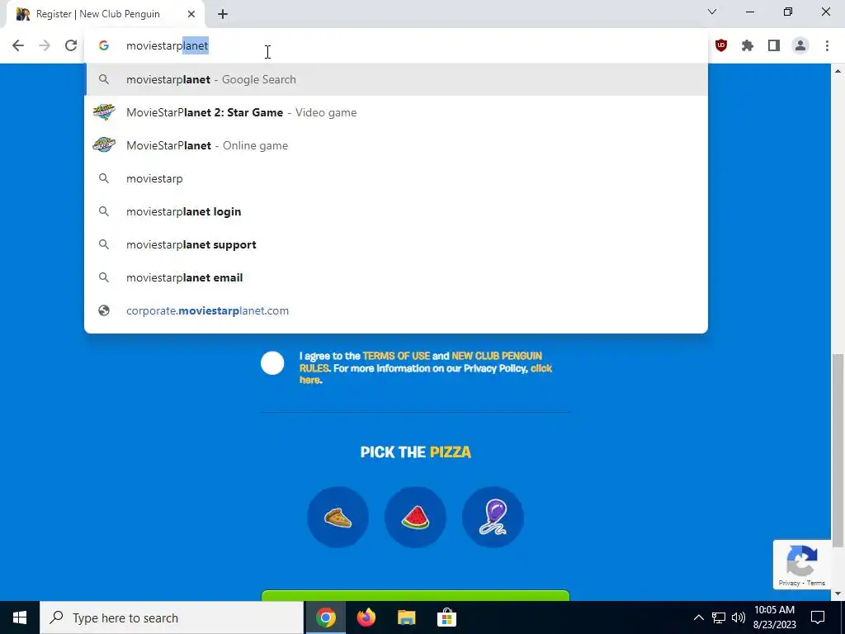The image size is (845, 634).
Task: Open reCAPTCHA Privacy link
Action: (789, 583)
